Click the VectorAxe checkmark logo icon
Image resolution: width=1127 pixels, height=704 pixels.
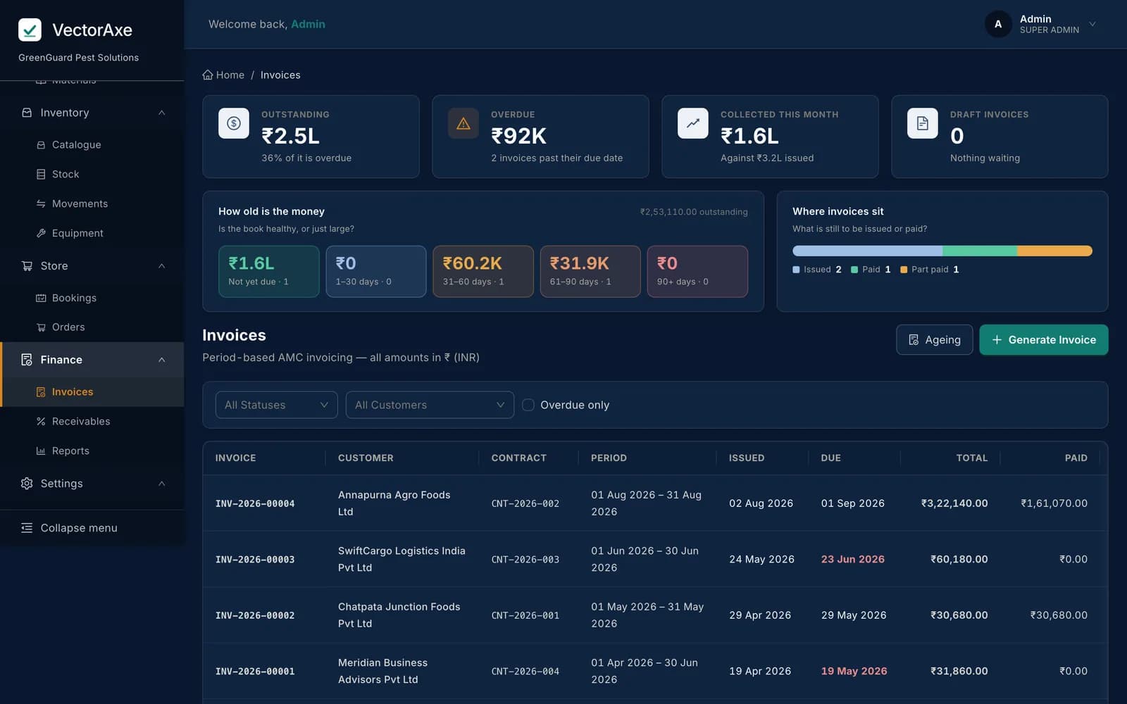tap(30, 30)
